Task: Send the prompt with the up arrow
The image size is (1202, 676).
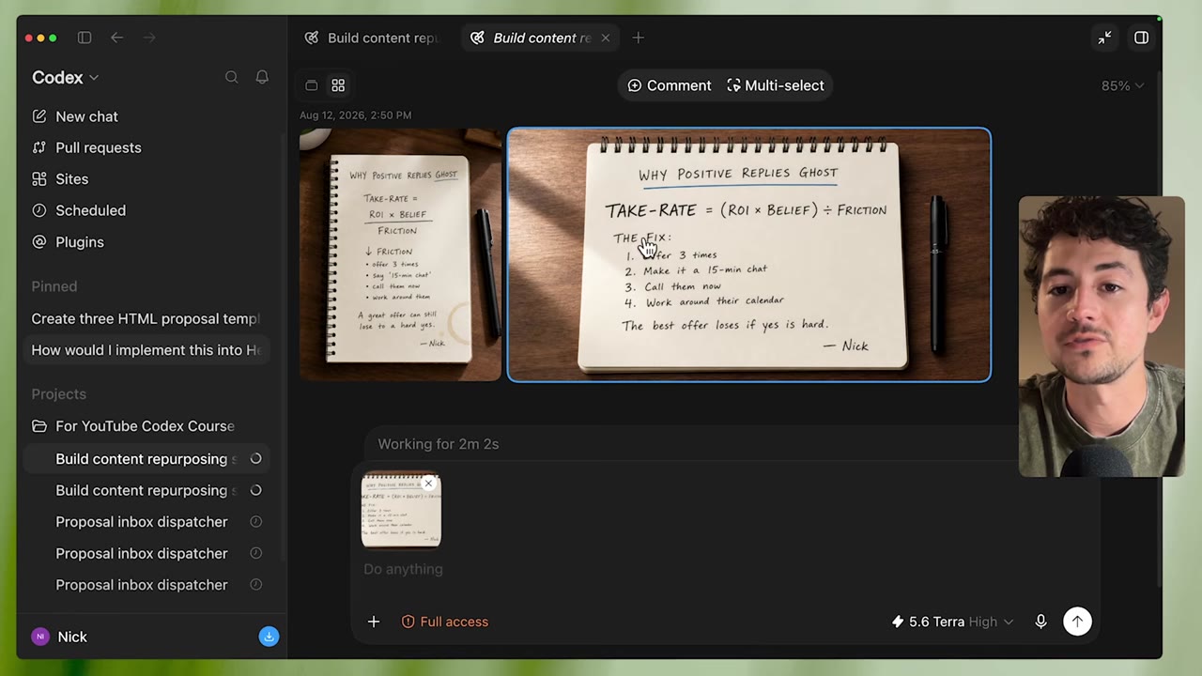Action: [1077, 622]
